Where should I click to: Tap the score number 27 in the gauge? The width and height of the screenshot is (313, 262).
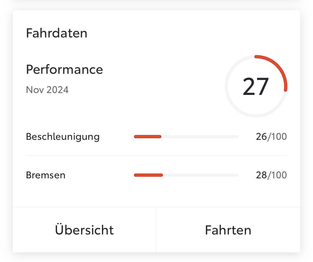[x=255, y=87]
